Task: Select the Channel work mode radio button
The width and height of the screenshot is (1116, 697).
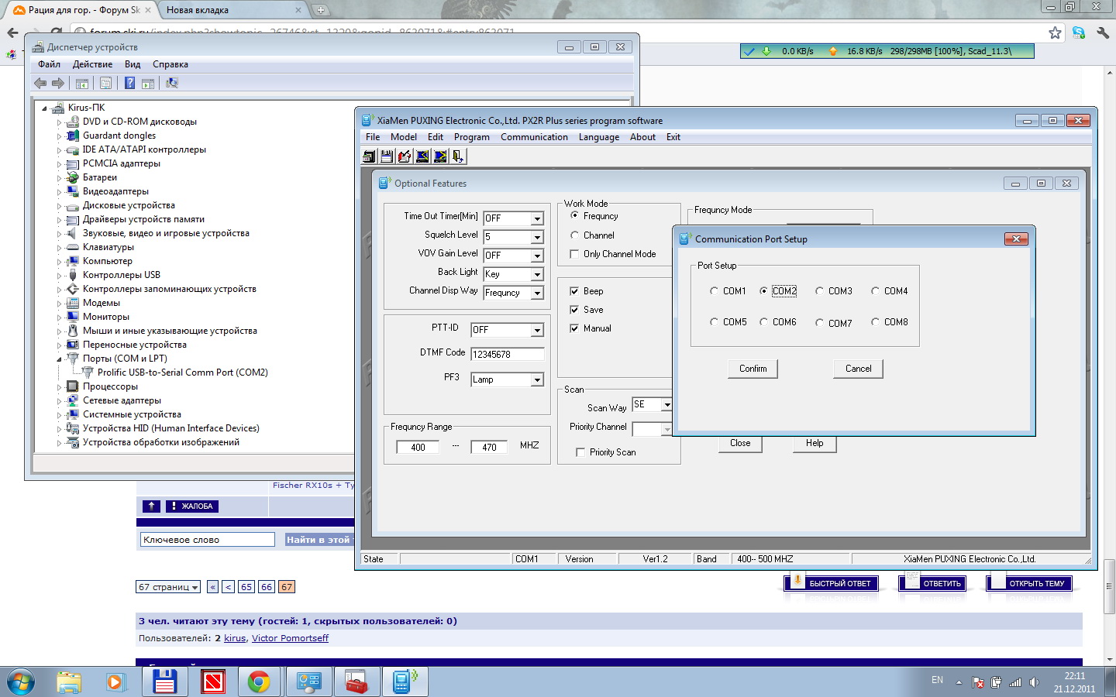Action: click(574, 235)
